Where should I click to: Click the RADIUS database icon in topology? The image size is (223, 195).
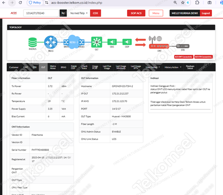tap(33, 42)
